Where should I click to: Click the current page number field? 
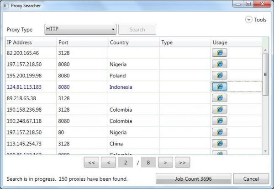[125, 162]
